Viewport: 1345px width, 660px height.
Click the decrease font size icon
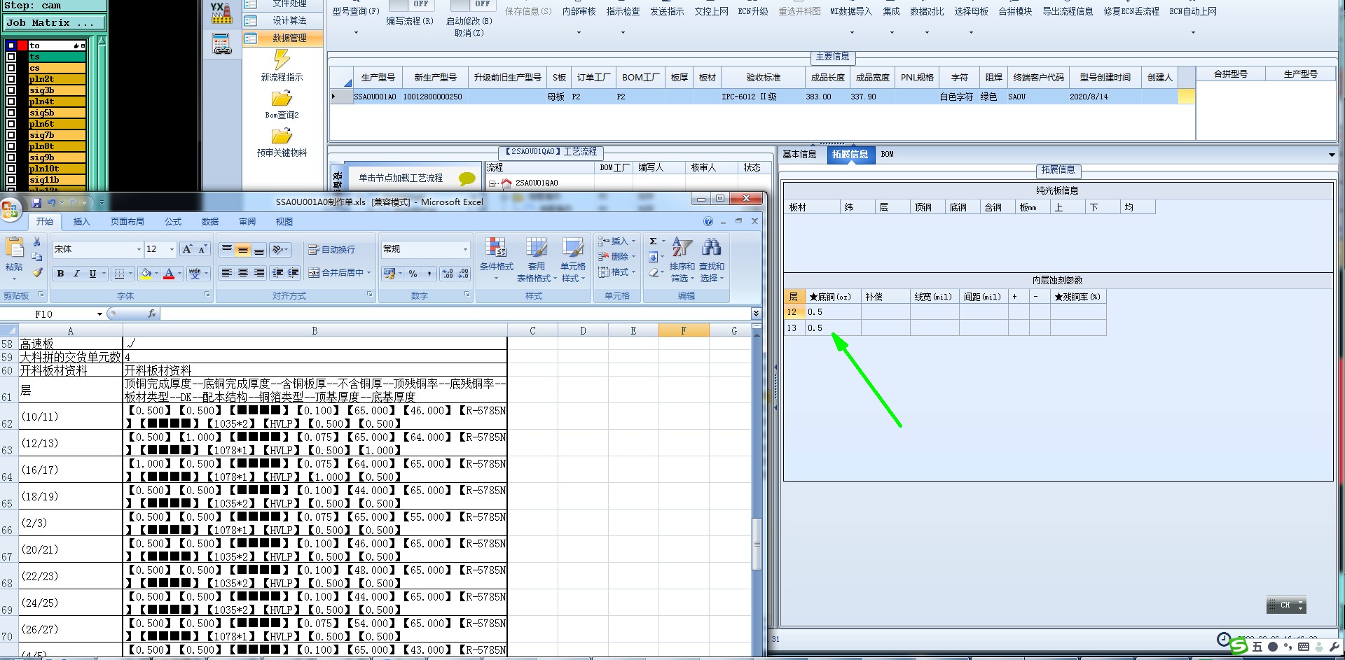pyautogui.click(x=202, y=249)
